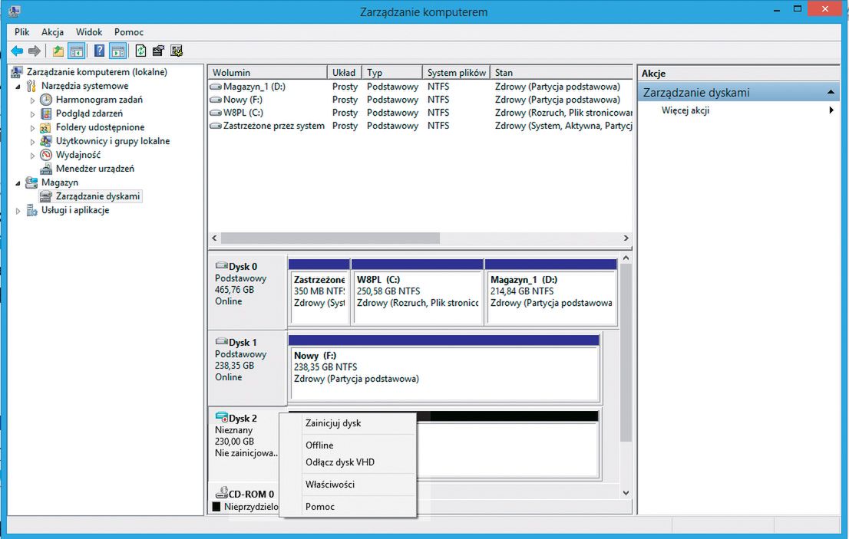The height and width of the screenshot is (539, 849).
Task: Open the Akcja menu
Action: coord(53,32)
